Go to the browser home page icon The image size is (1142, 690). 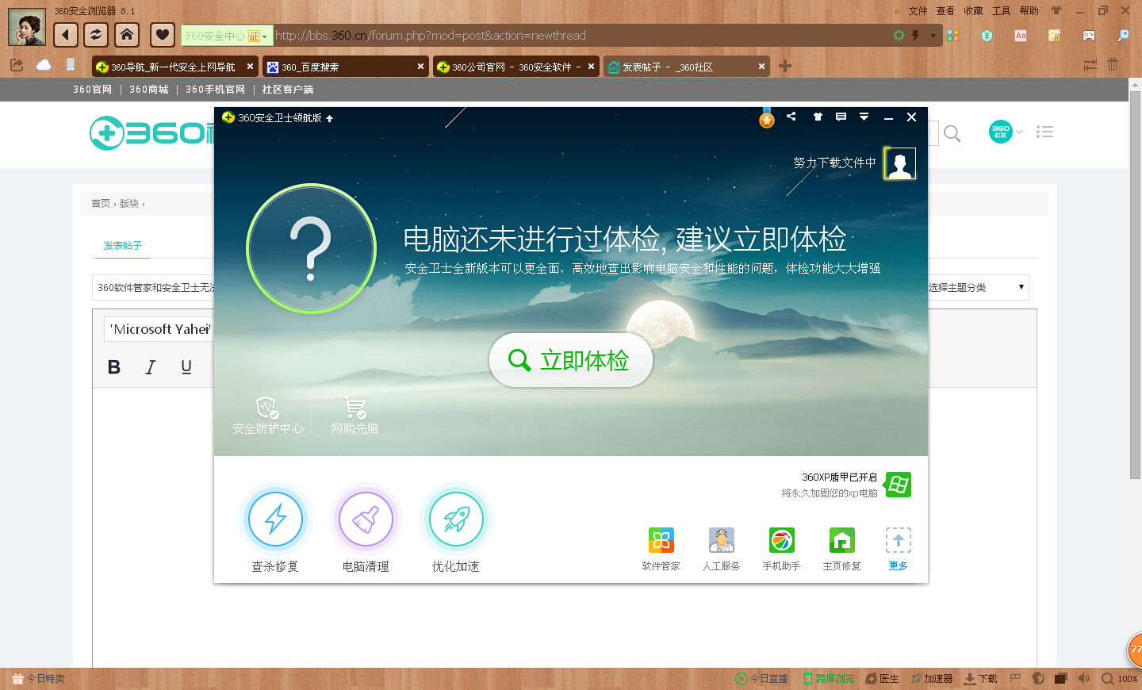(127, 34)
